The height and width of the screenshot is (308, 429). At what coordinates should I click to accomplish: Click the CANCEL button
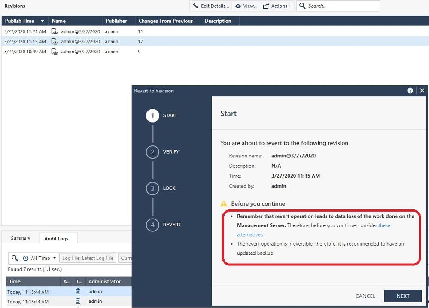(365, 296)
